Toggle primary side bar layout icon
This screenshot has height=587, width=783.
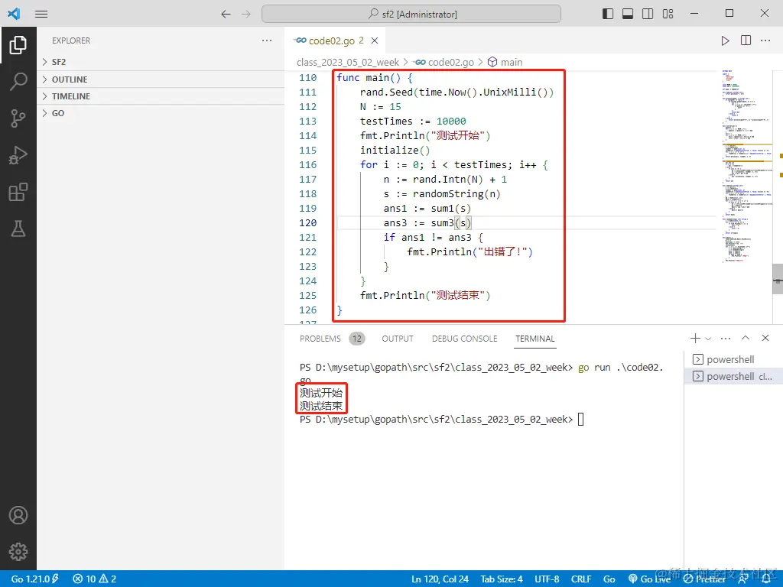608,14
